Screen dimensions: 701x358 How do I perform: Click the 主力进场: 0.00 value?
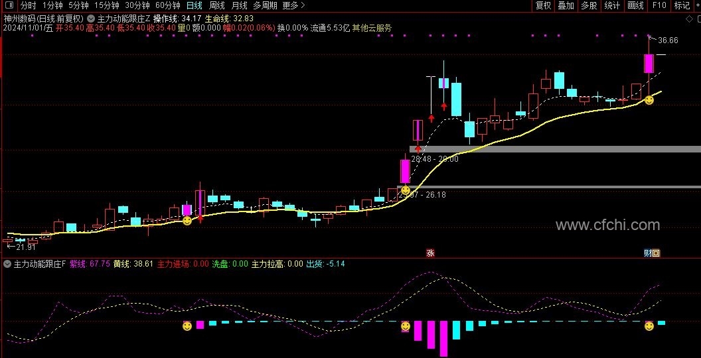183,264
